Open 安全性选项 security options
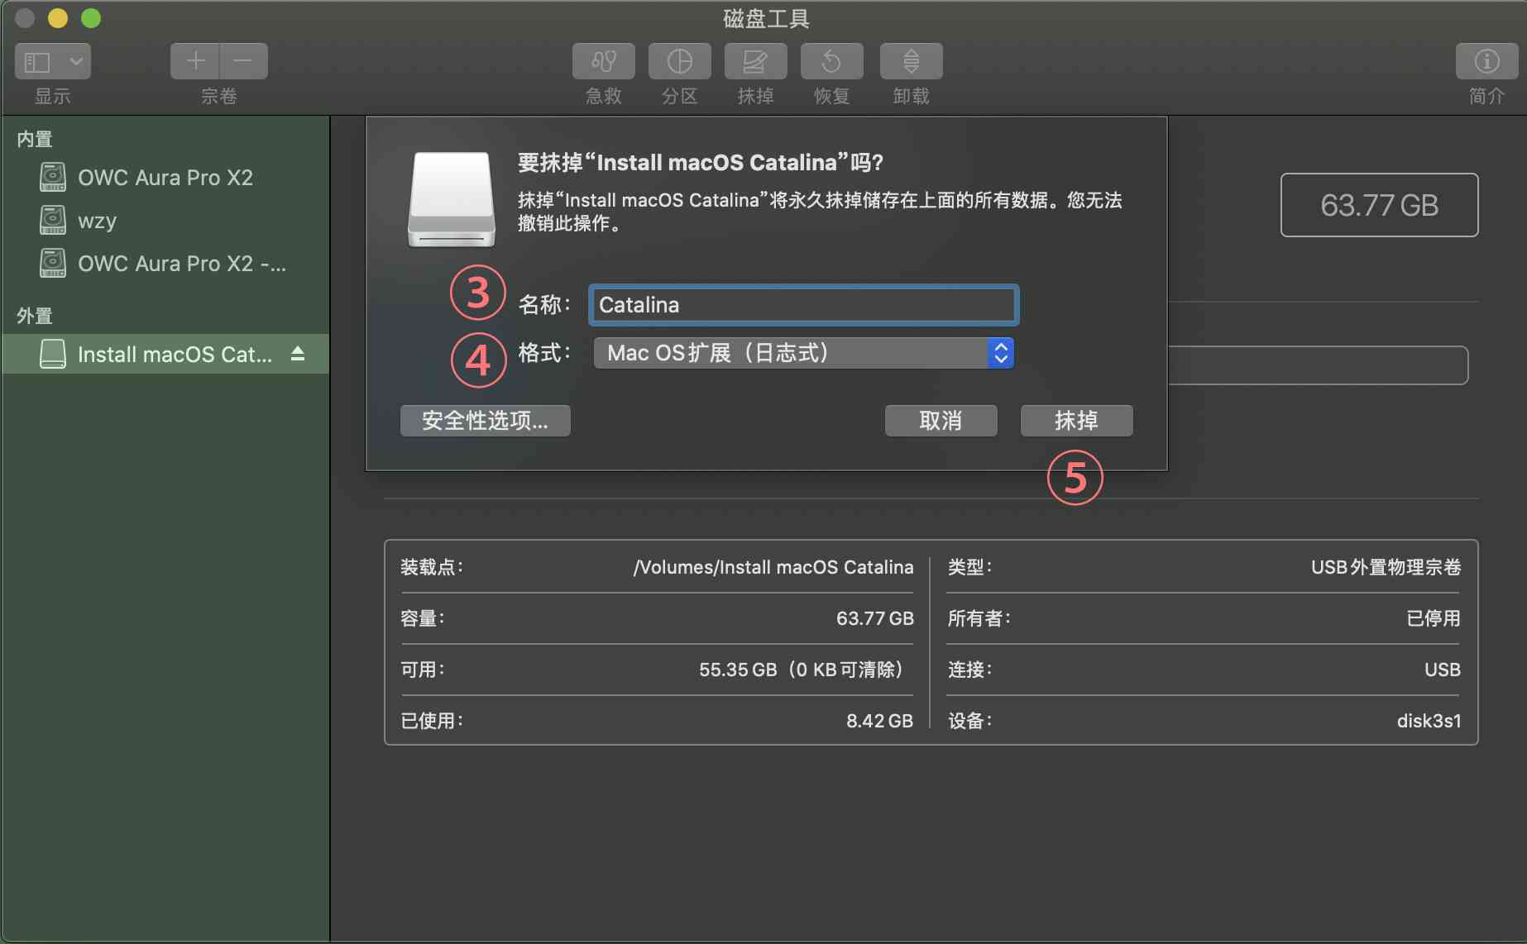The image size is (1527, 944). pos(485,421)
